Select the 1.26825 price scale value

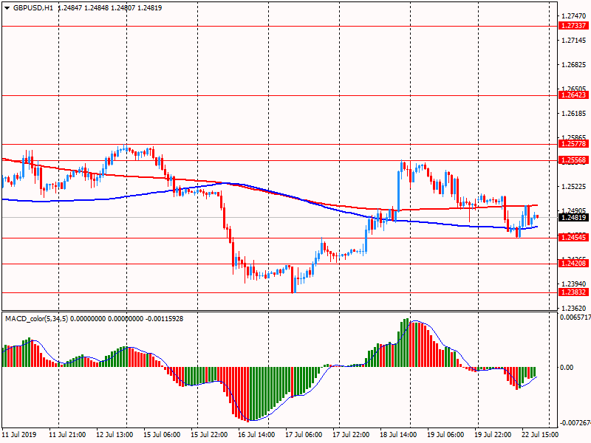click(x=574, y=65)
